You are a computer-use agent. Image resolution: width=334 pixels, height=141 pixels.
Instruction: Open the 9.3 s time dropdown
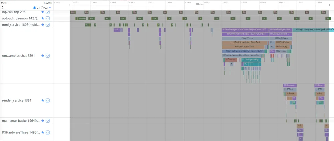pos(5,3)
